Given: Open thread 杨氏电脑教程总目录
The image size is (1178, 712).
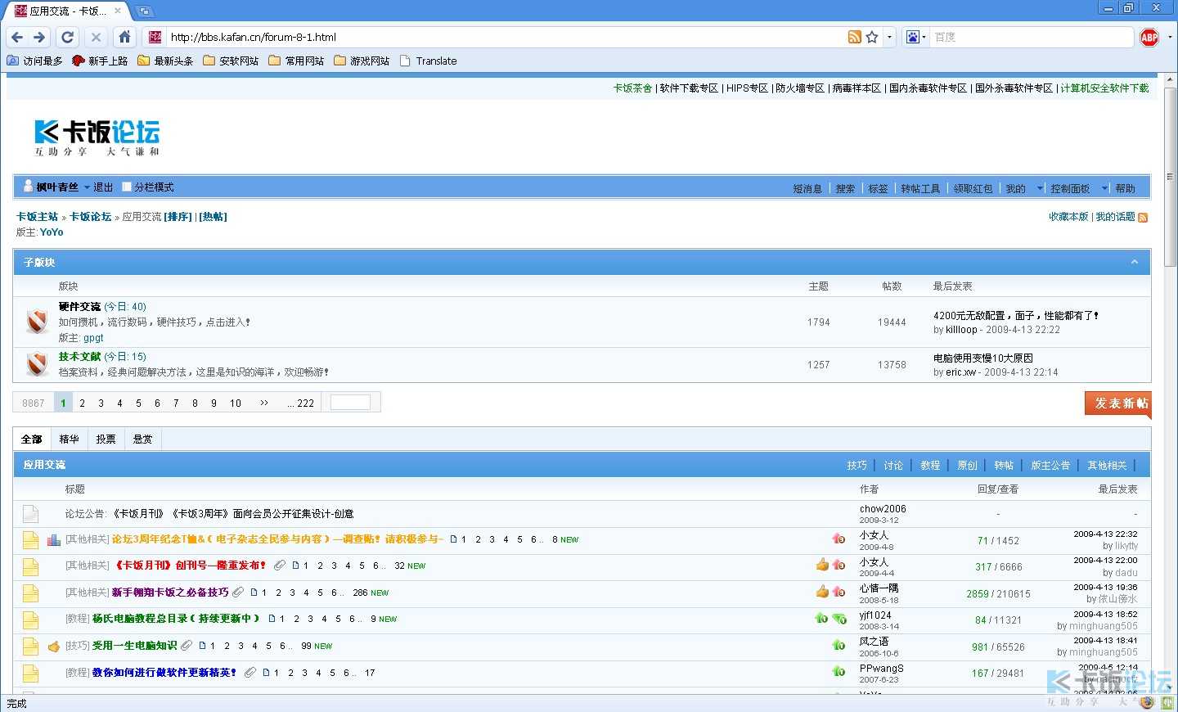Looking at the screenshot, I should click(x=175, y=619).
